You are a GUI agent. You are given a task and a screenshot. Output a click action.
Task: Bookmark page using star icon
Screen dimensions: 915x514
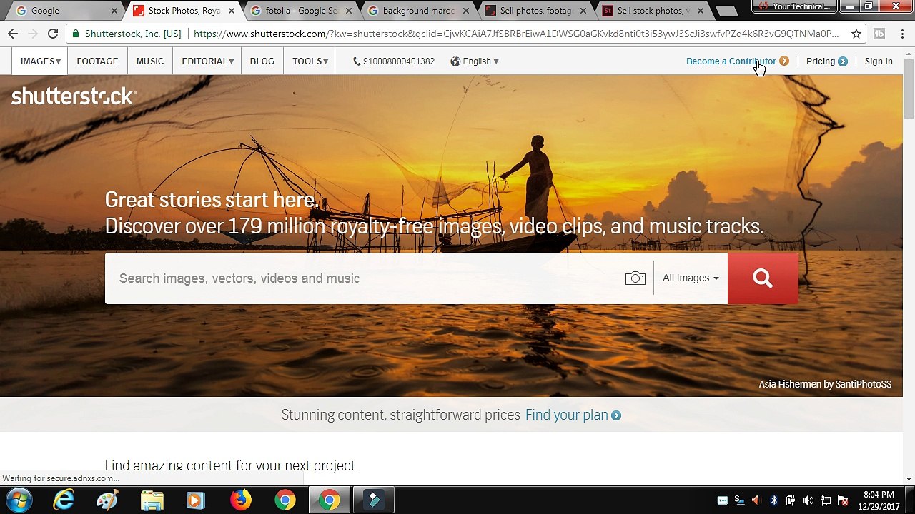(856, 34)
